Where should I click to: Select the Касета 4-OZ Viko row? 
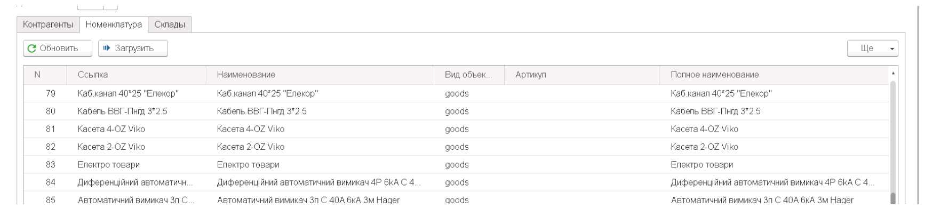click(x=457, y=129)
